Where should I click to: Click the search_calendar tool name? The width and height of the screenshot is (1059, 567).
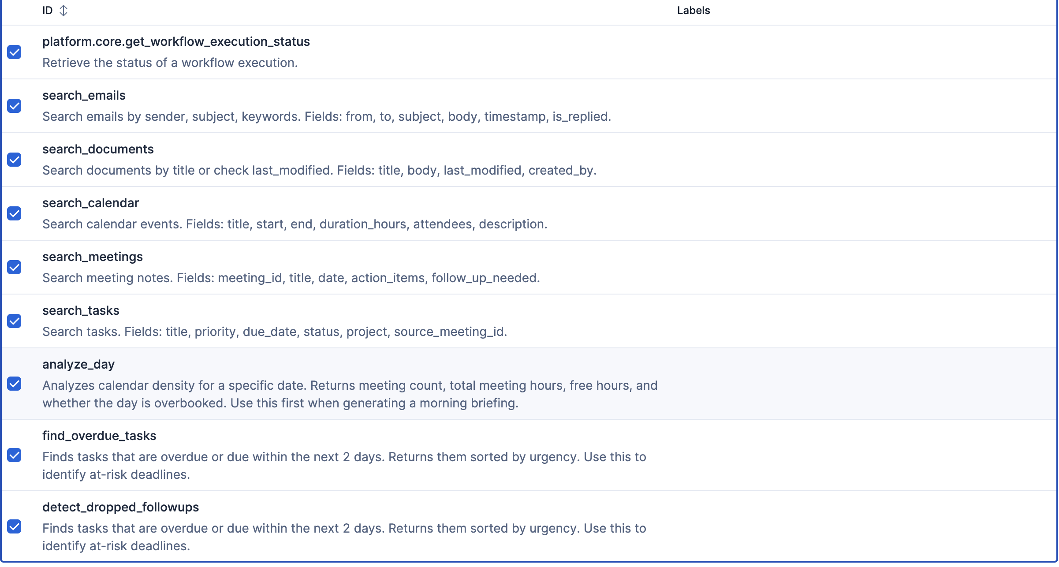point(90,203)
